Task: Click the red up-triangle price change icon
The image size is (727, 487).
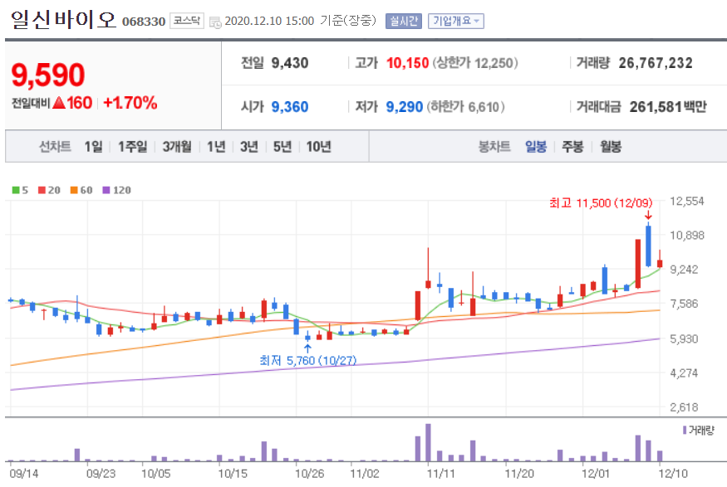Action: click(x=59, y=103)
